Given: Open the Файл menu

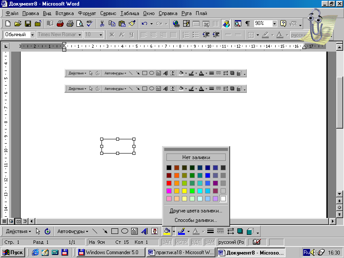Looking at the screenshot, I should tap(12, 13).
